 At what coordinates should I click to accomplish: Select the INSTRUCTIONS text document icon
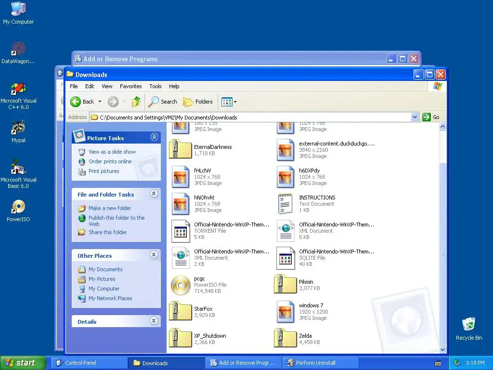click(x=285, y=204)
